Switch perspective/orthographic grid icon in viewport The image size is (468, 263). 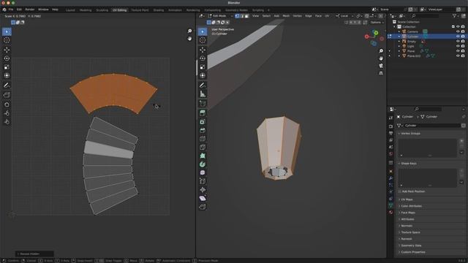(x=381, y=73)
